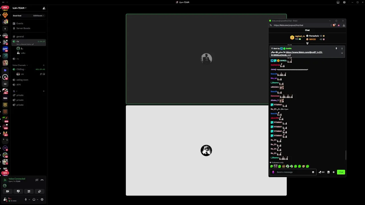Open the Discord help icon in the title bar

pos(344,2)
